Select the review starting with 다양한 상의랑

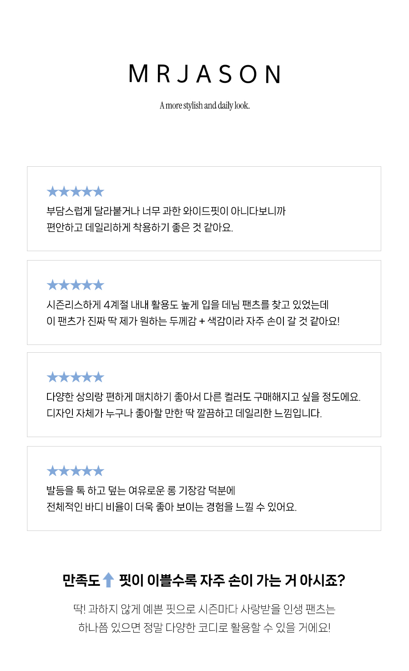pyautogui.click(x=203, y=397)
